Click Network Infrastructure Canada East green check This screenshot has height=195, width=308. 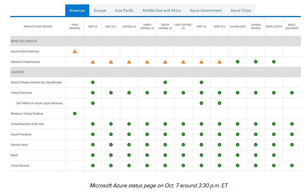(x=238, y=62)
